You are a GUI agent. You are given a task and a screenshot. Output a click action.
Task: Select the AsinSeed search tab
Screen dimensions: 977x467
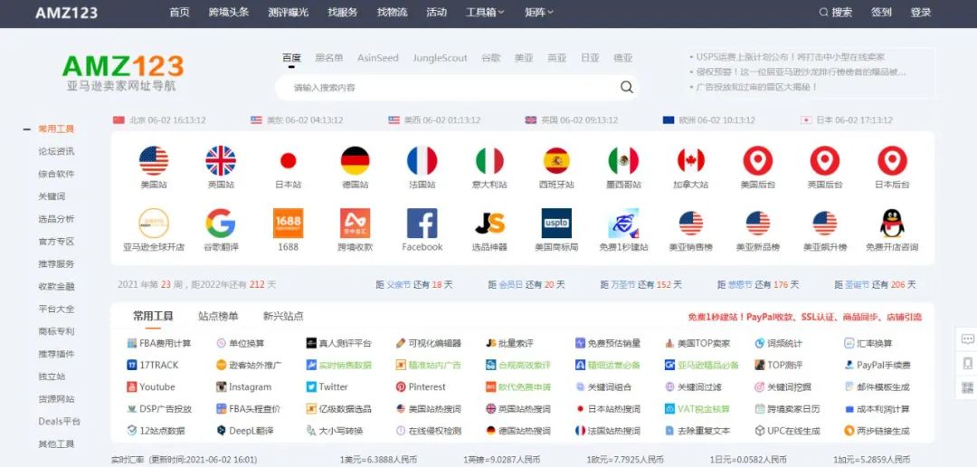pyautogui.click(x=377, y=58)
